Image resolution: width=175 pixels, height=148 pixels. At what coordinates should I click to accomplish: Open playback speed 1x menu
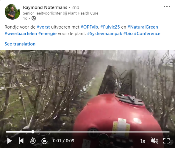[x=143, y=141]
